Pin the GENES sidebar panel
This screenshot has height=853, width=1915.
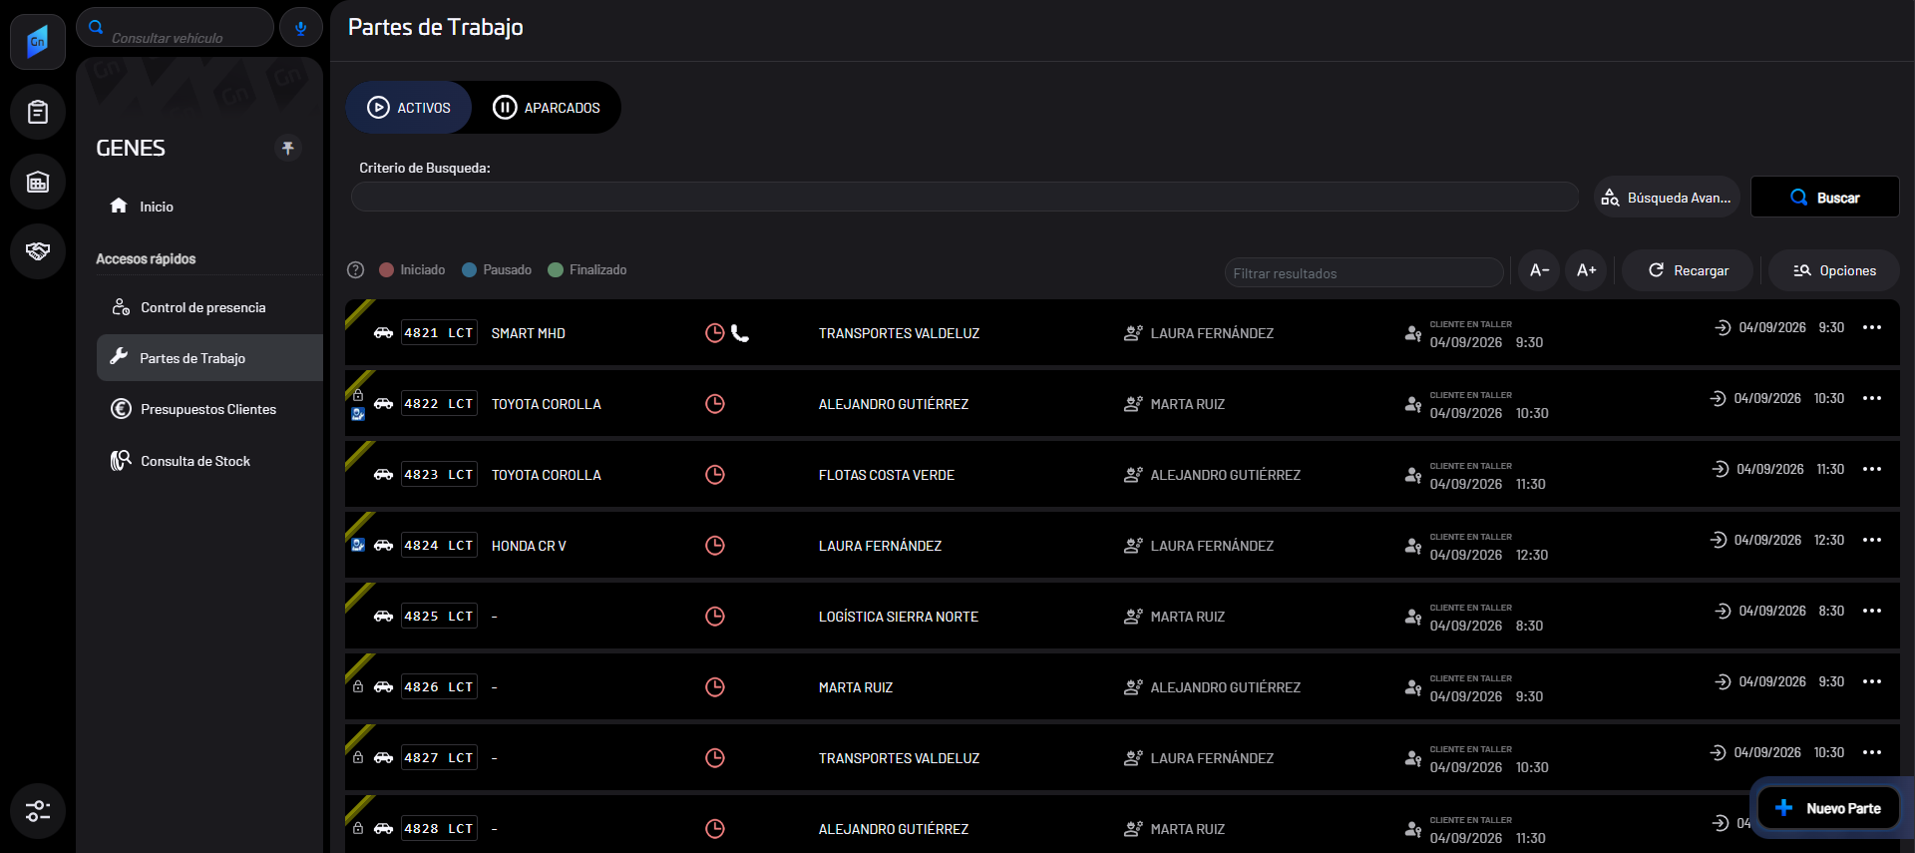tap(288, 148)
